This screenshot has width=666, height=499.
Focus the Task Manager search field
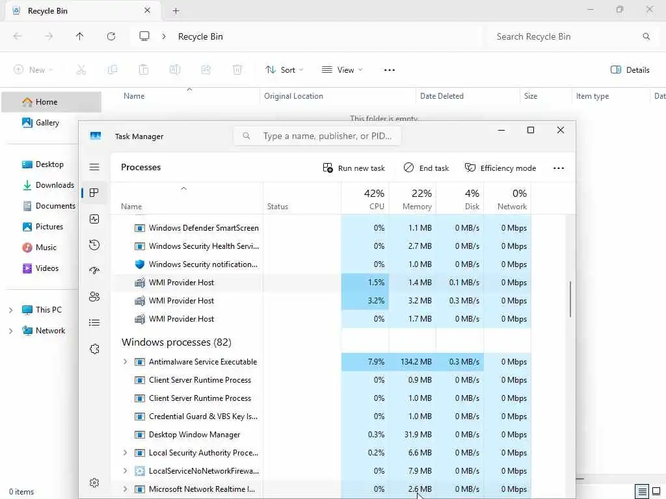(317, 136)
